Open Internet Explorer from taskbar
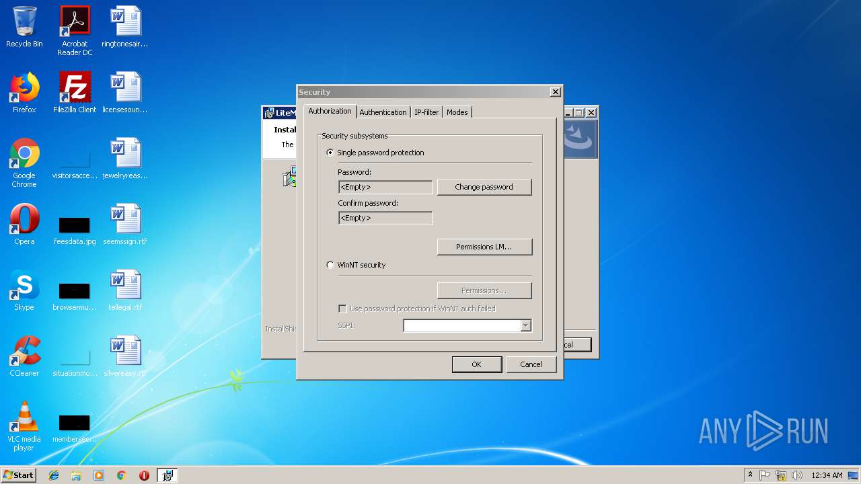This screenshot has height=484, width=861. (x=54, y=475)
